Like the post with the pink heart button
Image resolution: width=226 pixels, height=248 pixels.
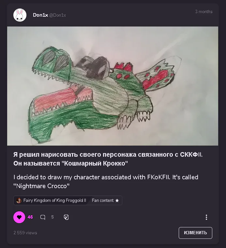tap(19, 217)
